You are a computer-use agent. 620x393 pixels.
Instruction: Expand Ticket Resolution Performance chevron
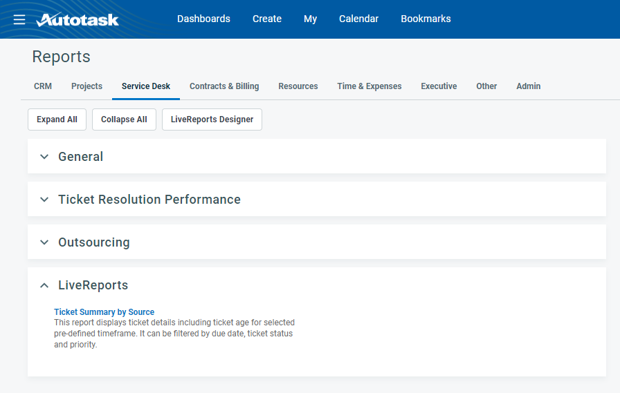coord(44,200)
